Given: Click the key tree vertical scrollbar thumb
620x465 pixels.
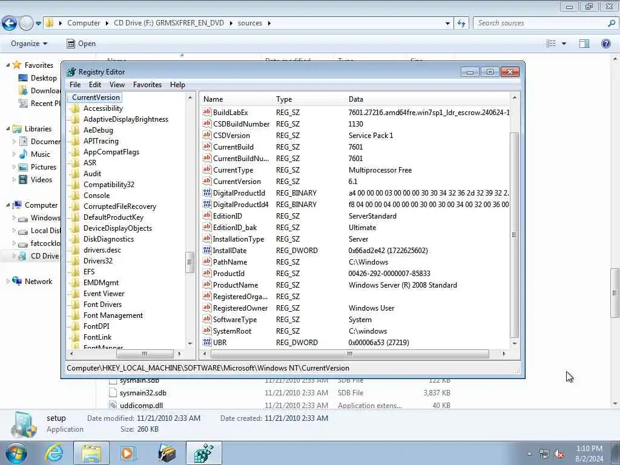Looking at the screenshot, I should tap(190, 263).
